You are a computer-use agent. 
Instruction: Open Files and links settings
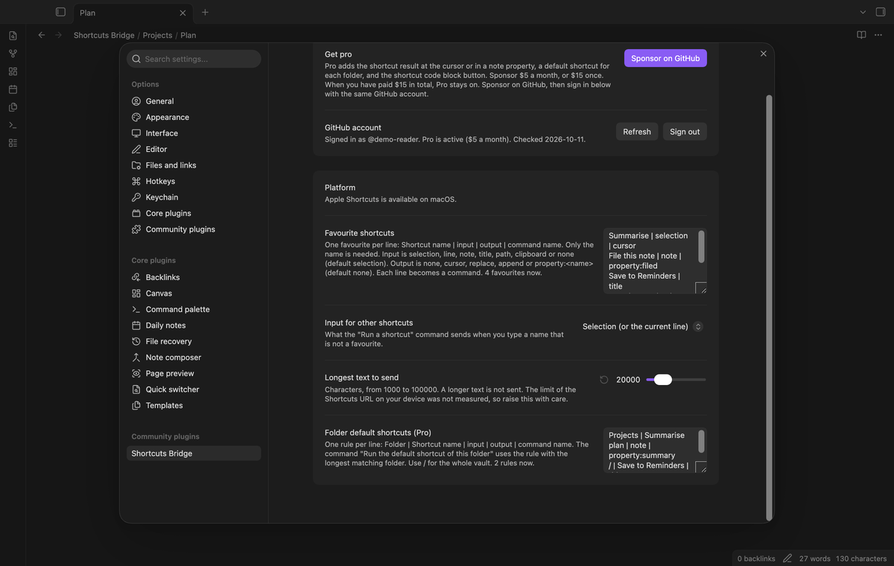click(194, 165)
